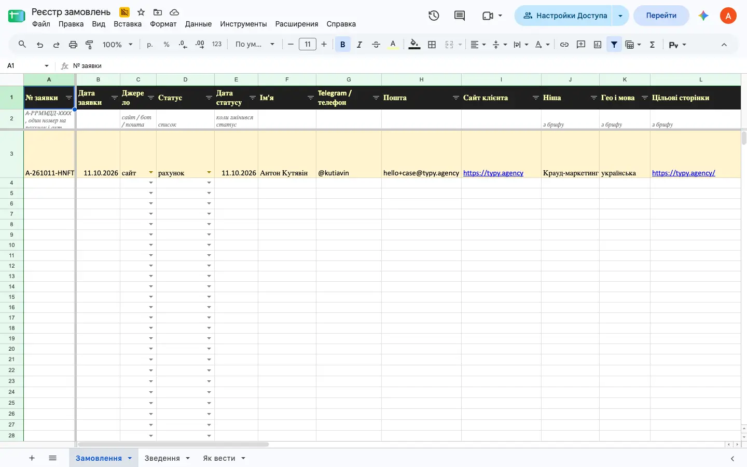Open filter menu for Пошта column
747x467 pixels.
pos(455,98)
